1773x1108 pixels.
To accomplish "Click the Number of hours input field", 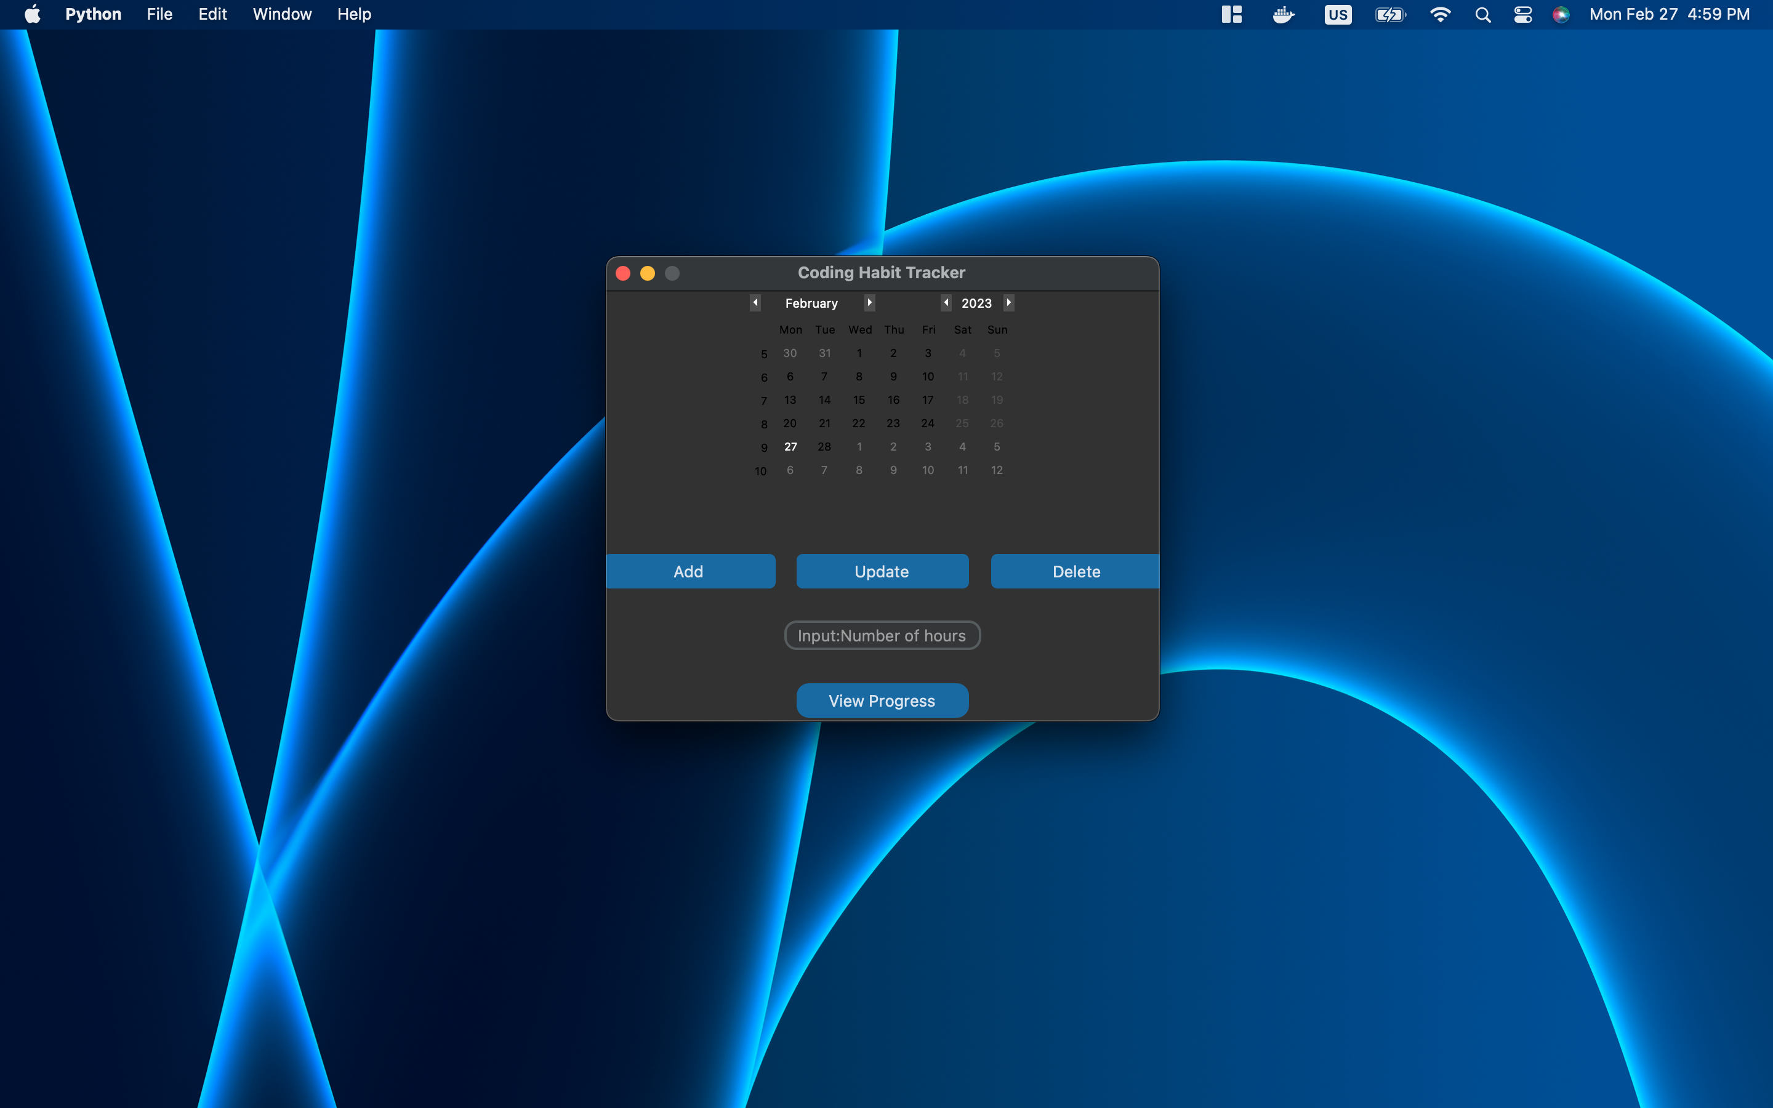I will pyautogui.click(x=882, y=635).
